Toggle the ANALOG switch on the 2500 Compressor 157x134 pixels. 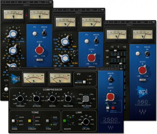click(111, 79)
